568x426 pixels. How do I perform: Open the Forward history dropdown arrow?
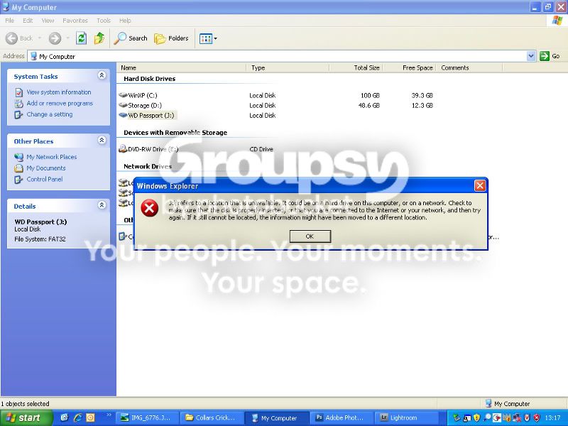tap(67, 38)
